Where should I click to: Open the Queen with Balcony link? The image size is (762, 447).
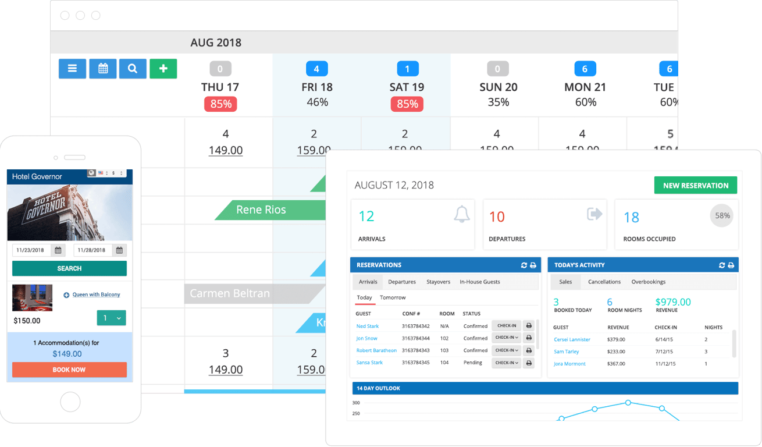[96, 295]
